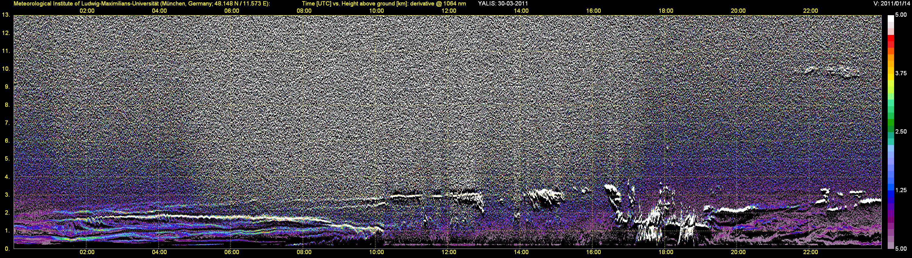
Task: Click 04:00 on the lower time axis
Action: 159,252
